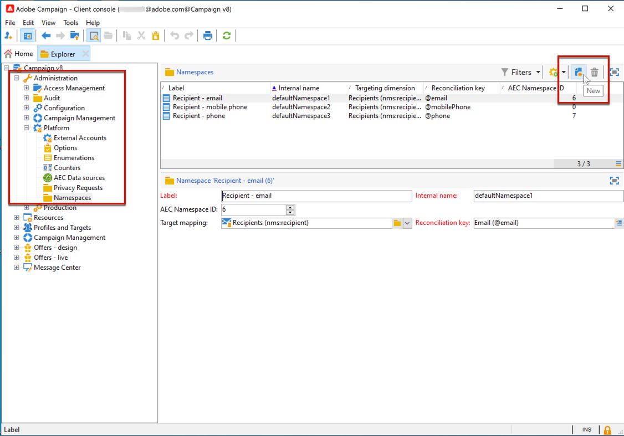Screen dimensions: 624x436
Task: Open the File menu
Action: point(10,23)
